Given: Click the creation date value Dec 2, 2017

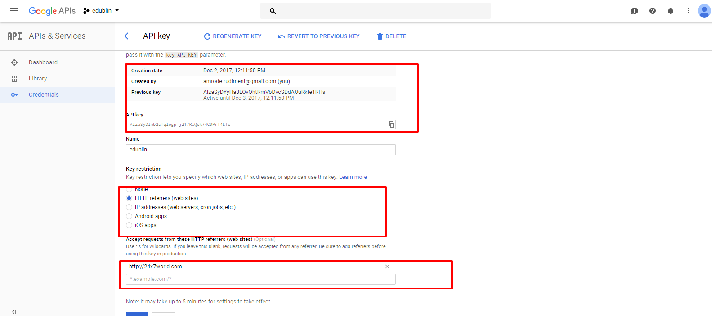Looking at the screenshot, I should (234, 71).
